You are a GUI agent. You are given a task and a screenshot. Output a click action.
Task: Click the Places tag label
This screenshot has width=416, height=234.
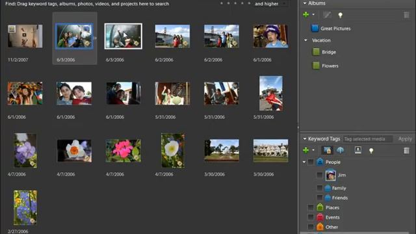[x=332, y=207]
